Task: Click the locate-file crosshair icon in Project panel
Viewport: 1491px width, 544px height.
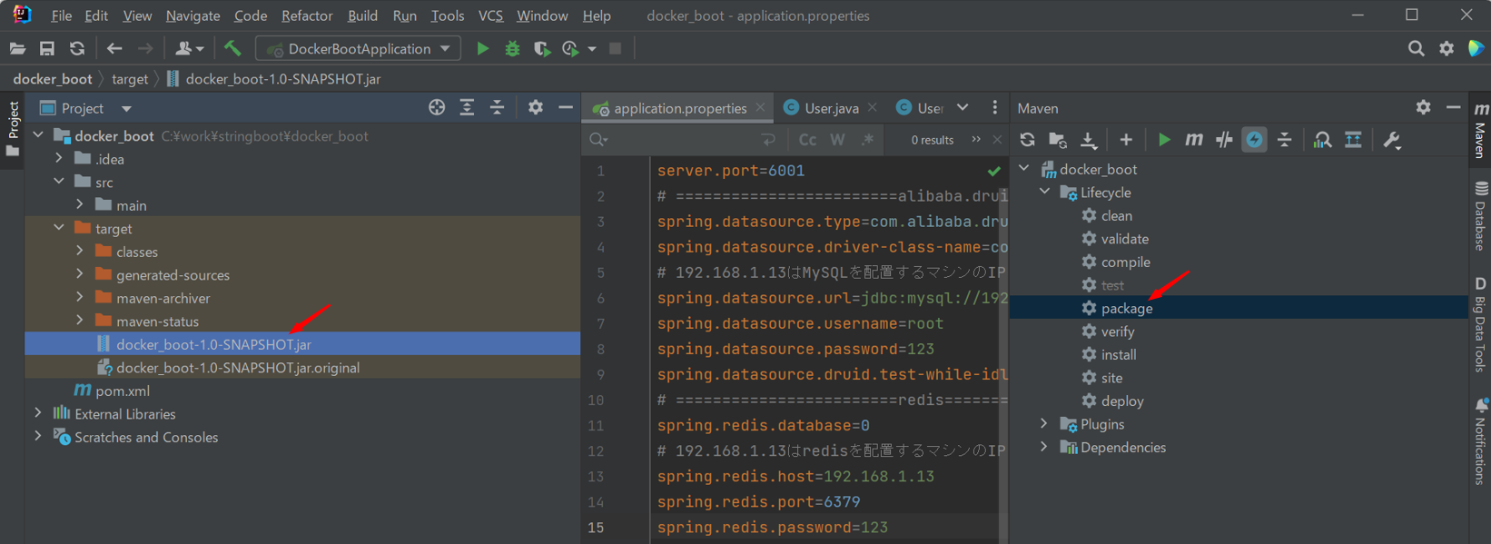Action: (x=437, y=107)
